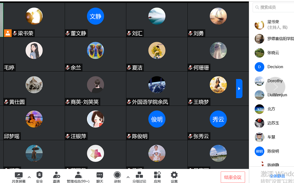Click the search members (搜索成员) field

(274, 7)
